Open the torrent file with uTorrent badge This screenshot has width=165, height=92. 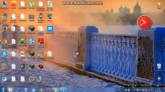50,5
